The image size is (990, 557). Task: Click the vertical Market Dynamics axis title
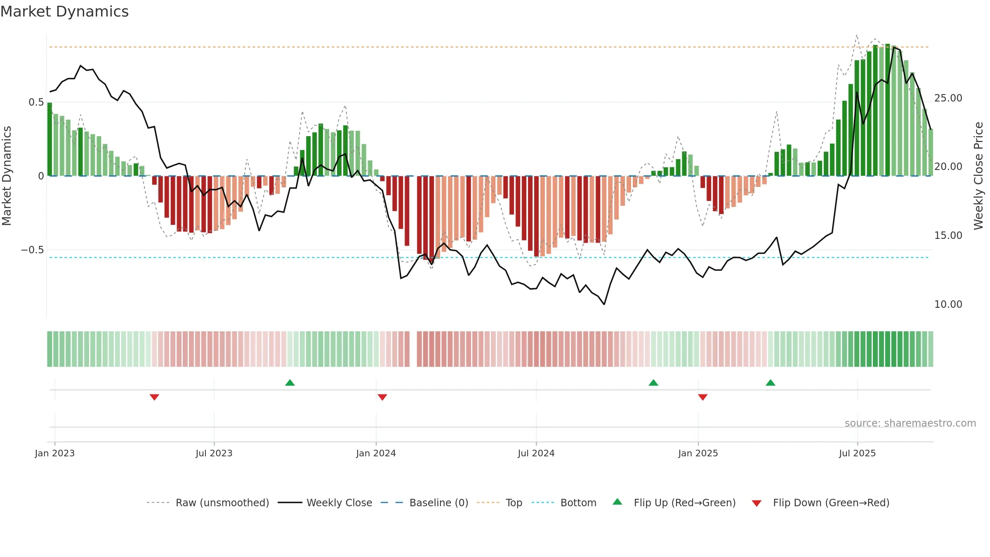click(x=7, y=176)
